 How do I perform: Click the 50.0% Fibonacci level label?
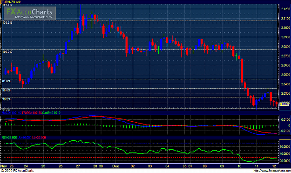tap(7, 90)
